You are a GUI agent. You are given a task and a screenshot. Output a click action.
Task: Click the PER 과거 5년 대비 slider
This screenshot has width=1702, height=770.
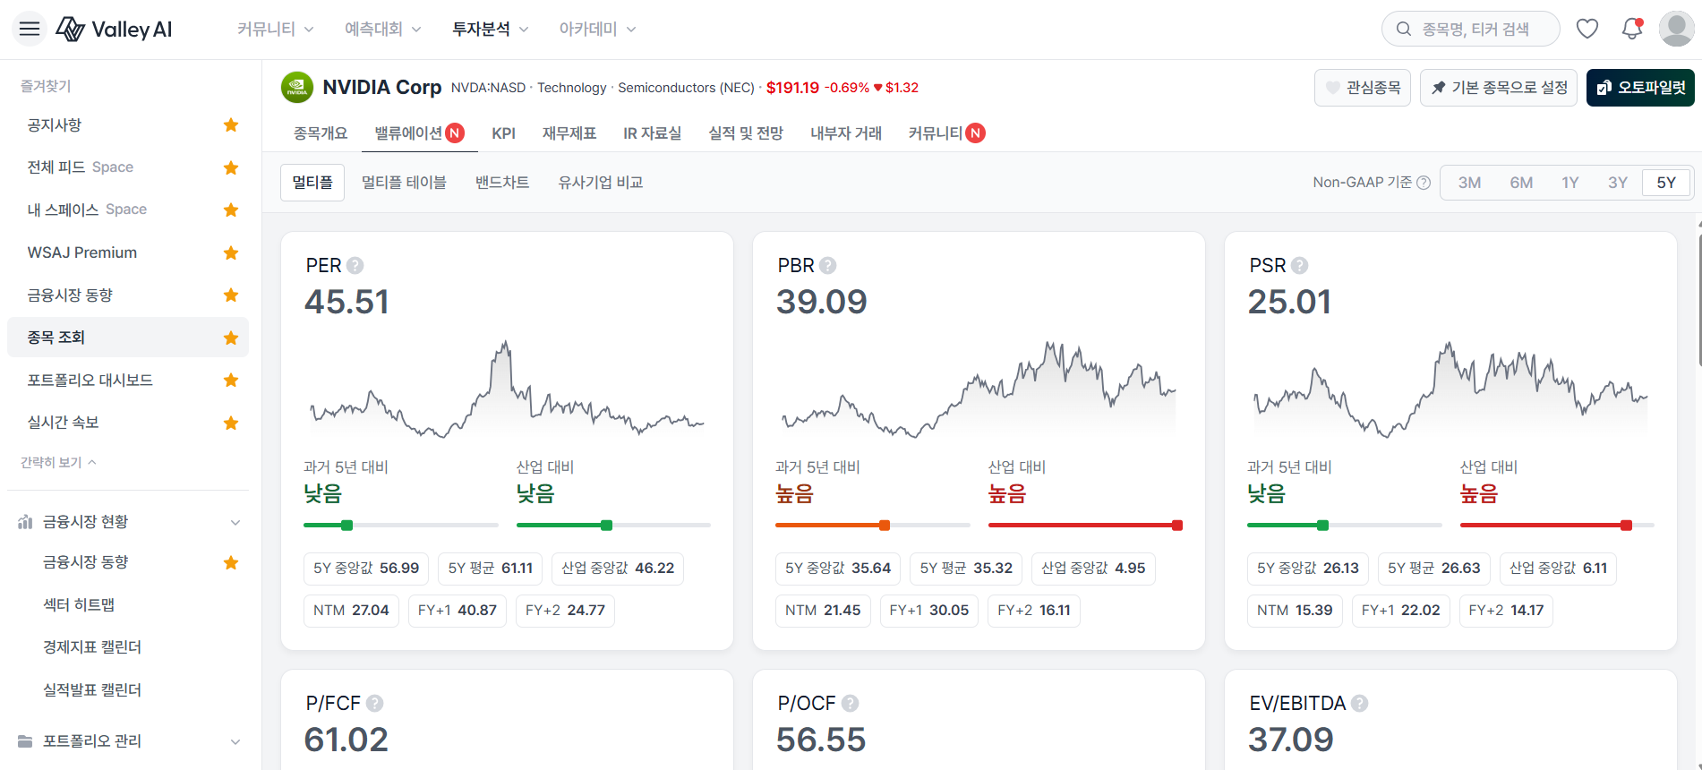tap(400, 526)
